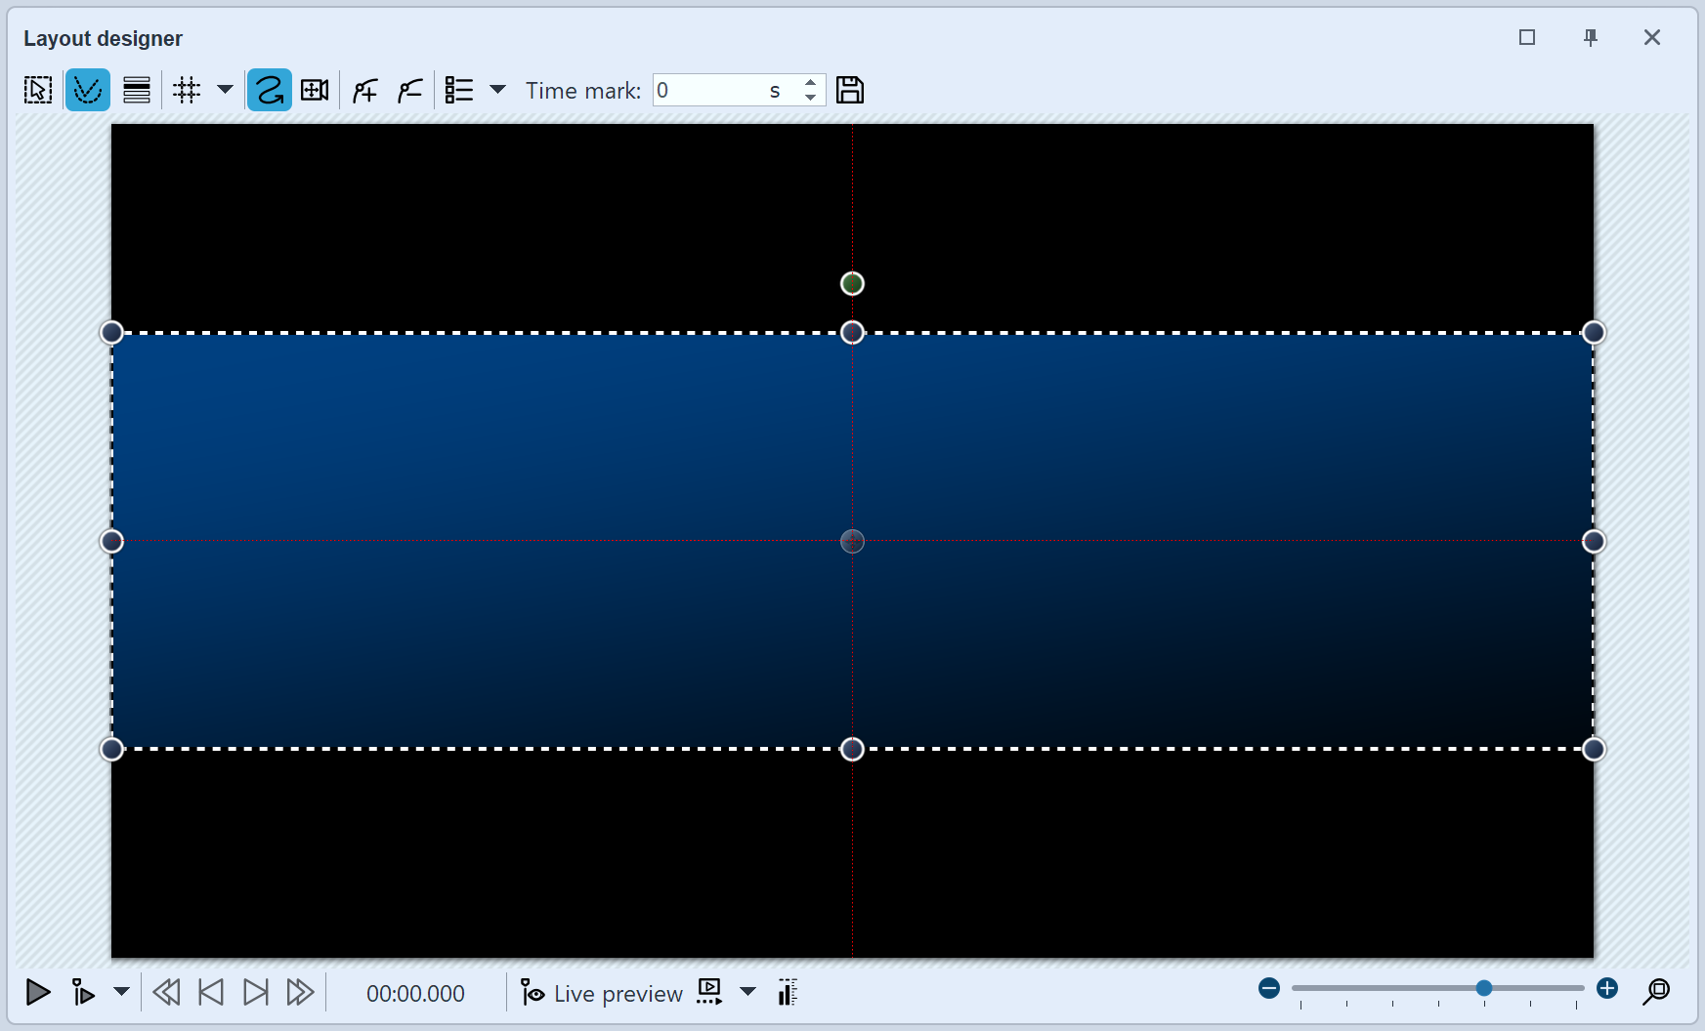
Task: Select the grid display icon
Action: tap(186, 90)
